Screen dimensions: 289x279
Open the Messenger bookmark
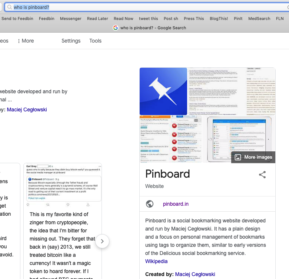point(71,19)
